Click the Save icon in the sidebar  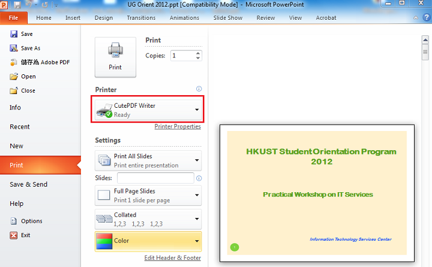(x=14, y=34)
